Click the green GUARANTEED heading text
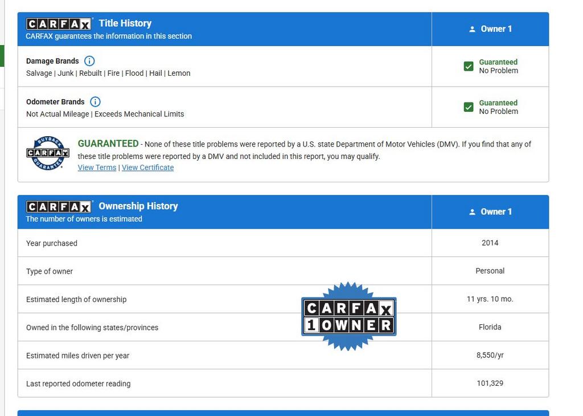This screenshot has height=416, width=583. 108,144
